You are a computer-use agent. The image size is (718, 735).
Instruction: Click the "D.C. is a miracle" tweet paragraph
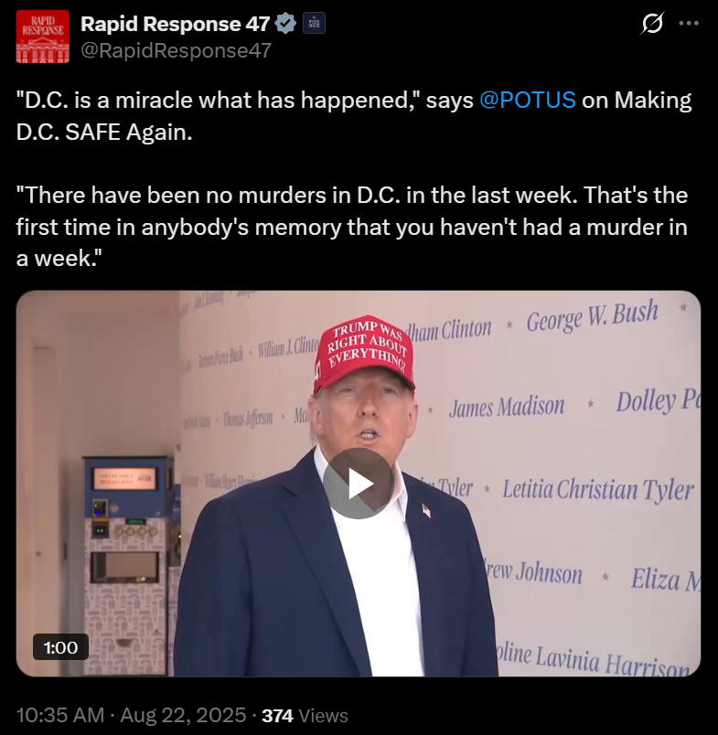(354, 116)
